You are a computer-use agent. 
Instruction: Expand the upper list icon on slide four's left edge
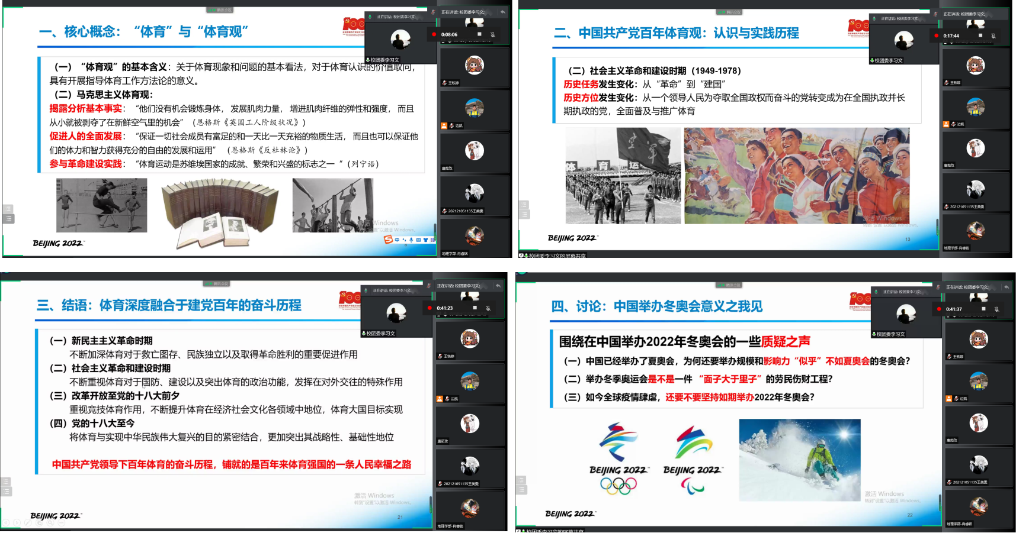coord(522,480)
